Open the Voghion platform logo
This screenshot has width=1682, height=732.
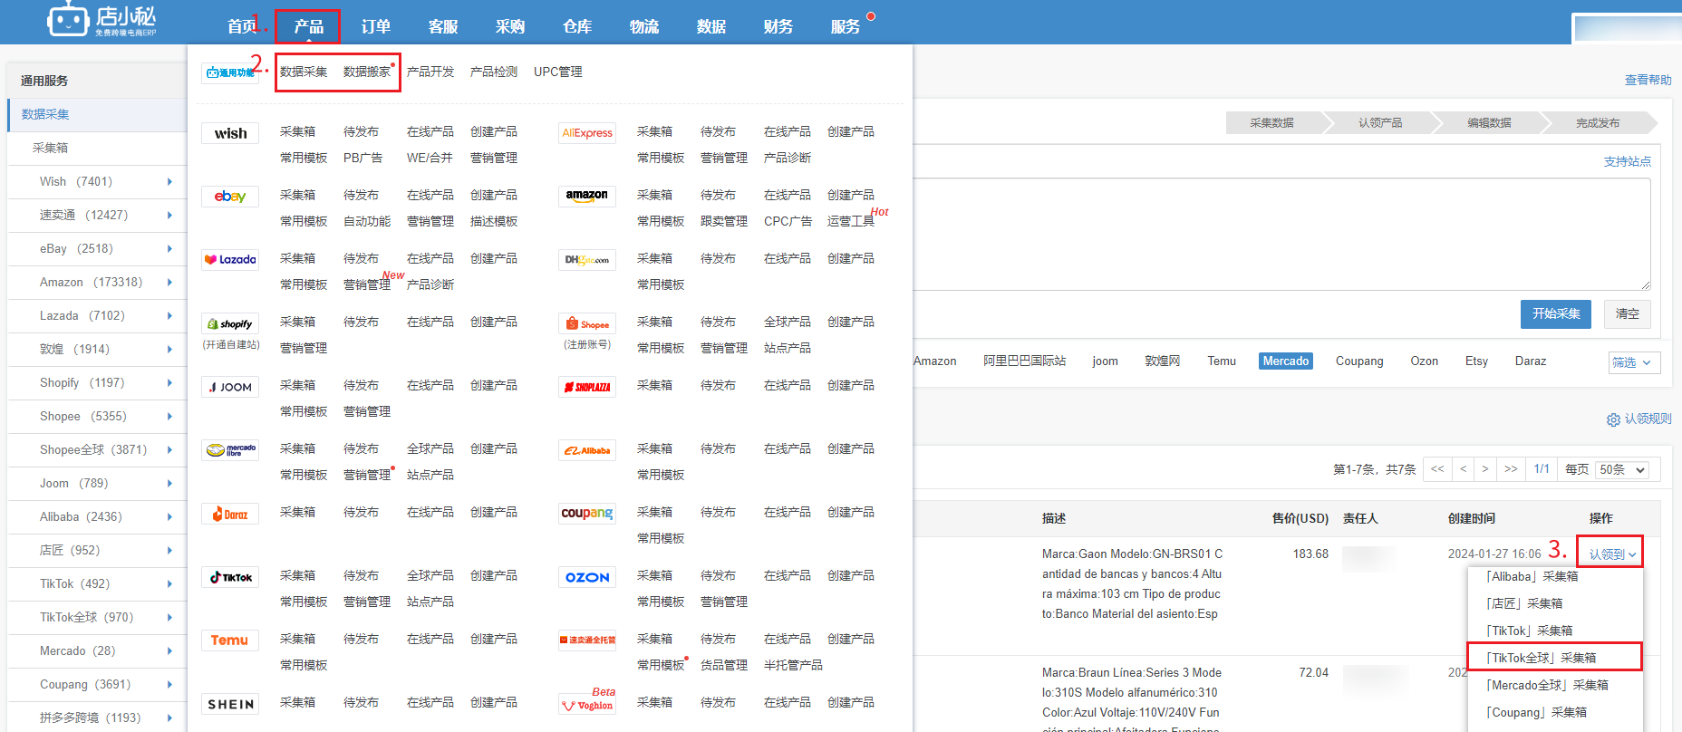click(x=587, y=704)
